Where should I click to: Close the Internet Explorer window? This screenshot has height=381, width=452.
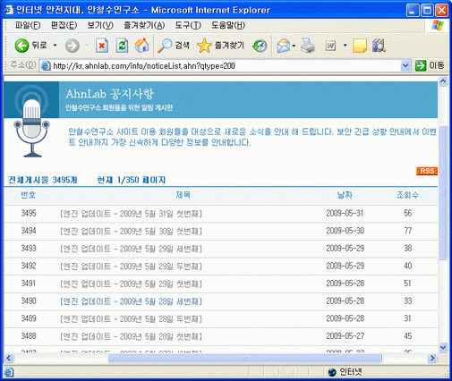point(441,11)
